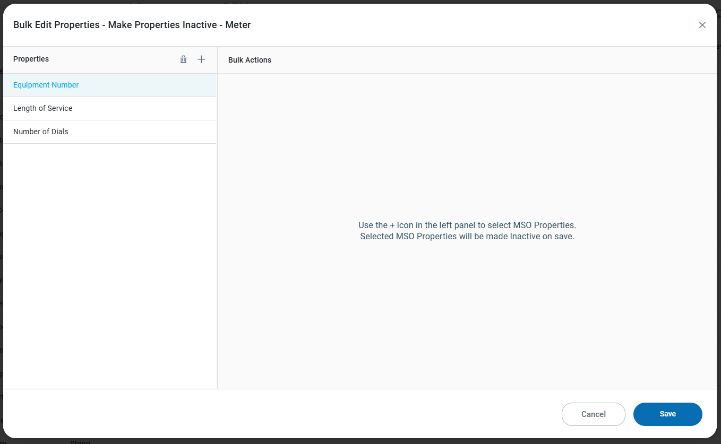Click the plus icon to add MSO properties
721x444 pixels.
[201, 59]
